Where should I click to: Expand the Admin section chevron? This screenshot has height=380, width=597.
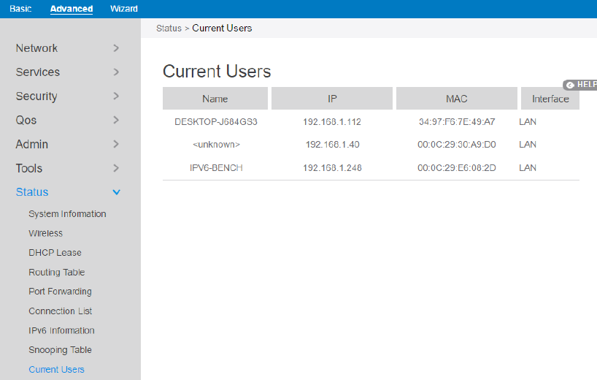(116, 145)
